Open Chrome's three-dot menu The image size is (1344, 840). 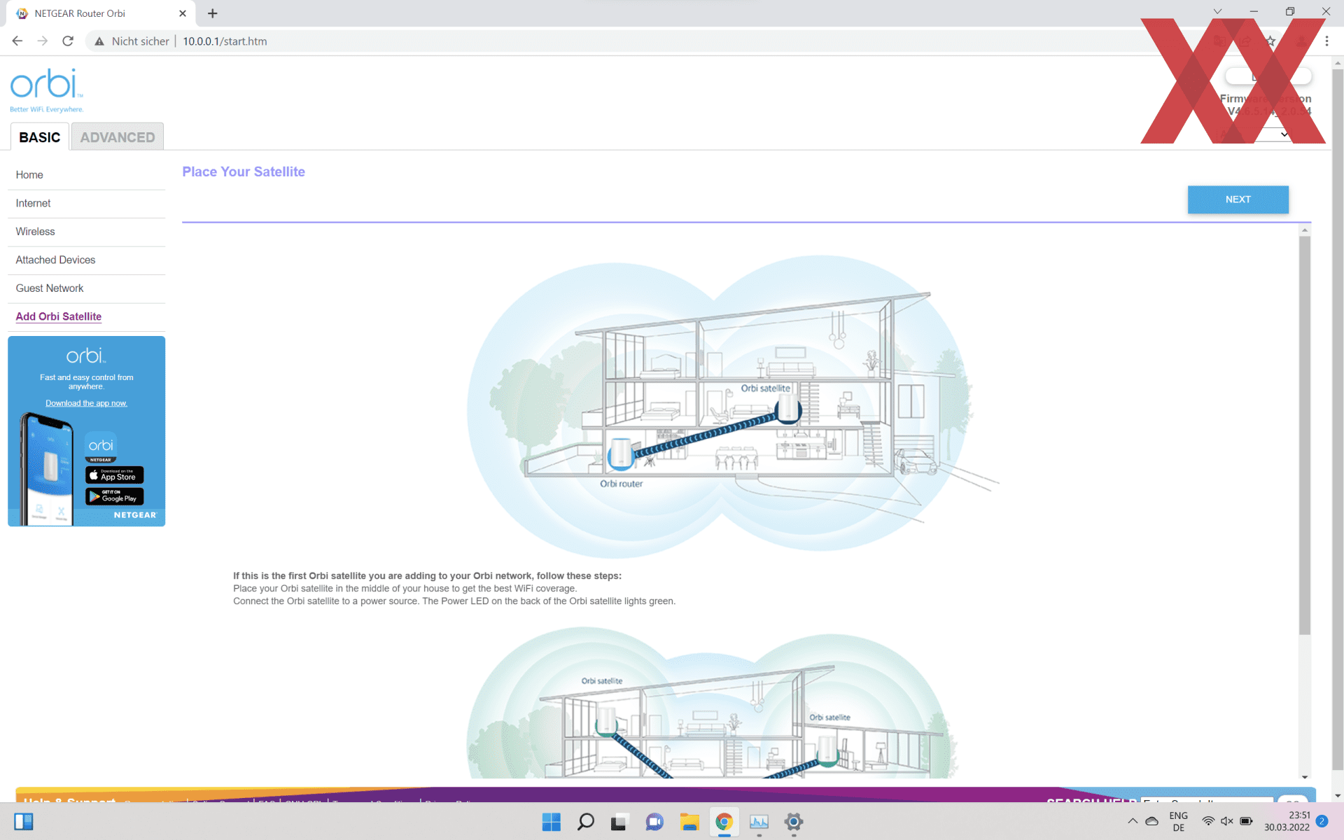(x=1326, y=41)
